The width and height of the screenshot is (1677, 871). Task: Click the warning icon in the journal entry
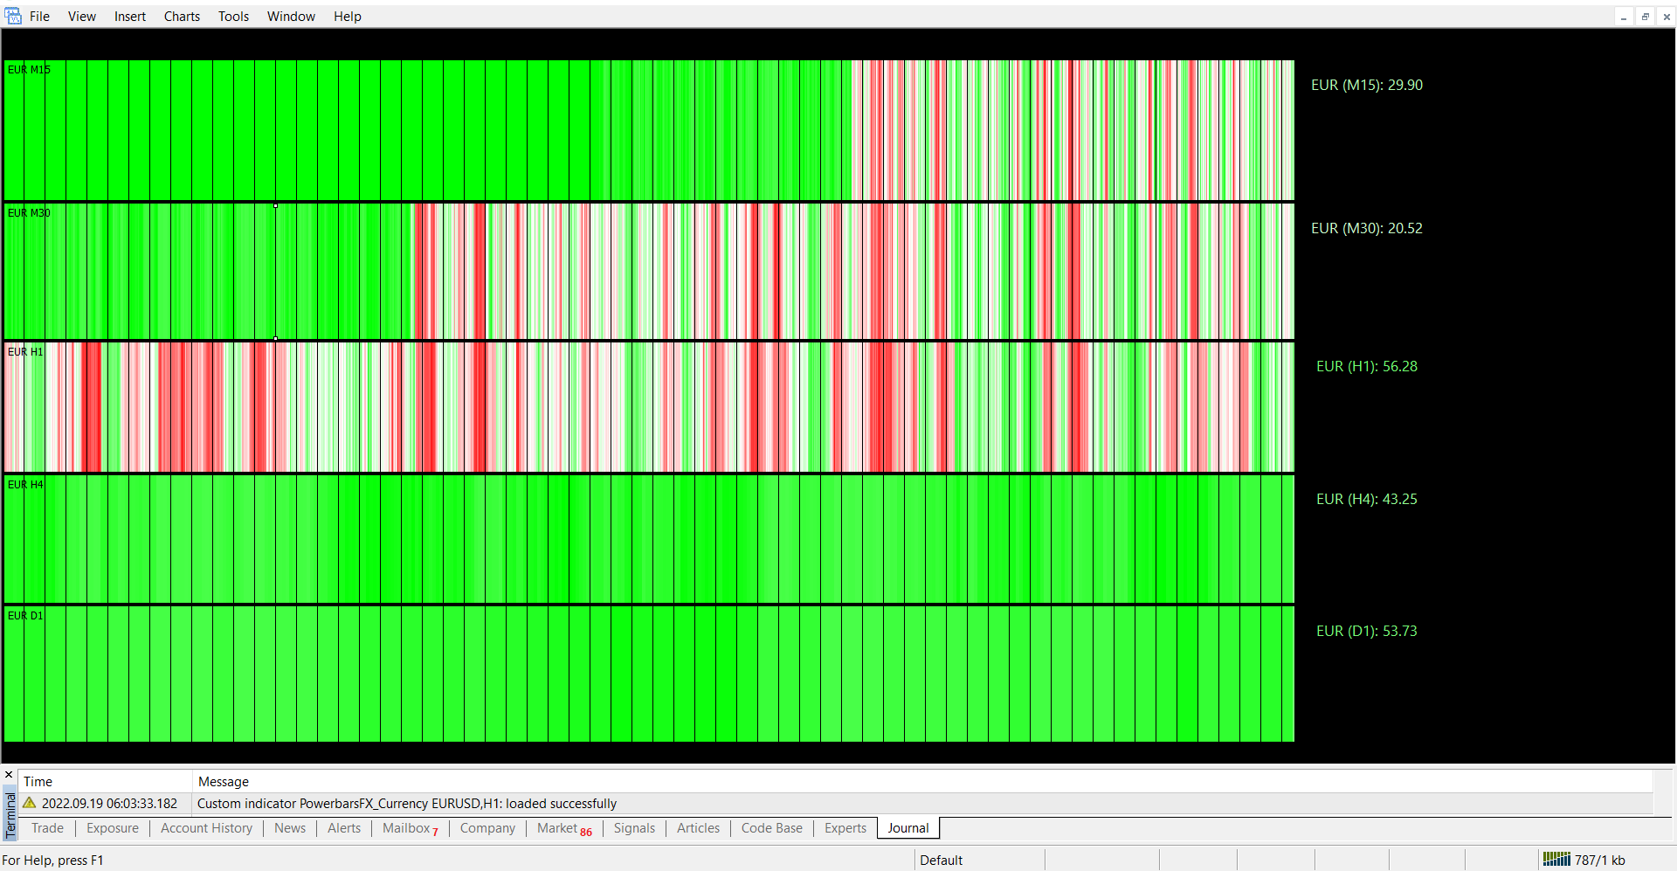coord(30,803)
